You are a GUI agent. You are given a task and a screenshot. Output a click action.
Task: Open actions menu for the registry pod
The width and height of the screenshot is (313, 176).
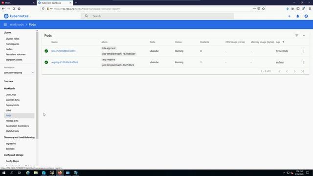[x=304, y=62]
